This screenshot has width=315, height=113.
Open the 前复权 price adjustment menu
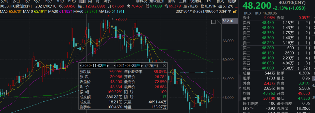click(142, 1)
